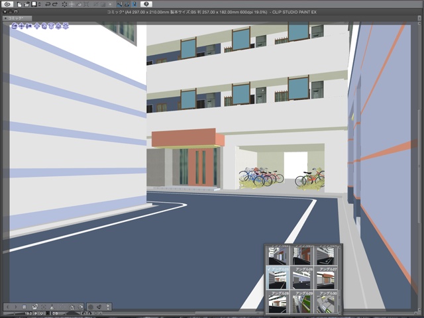Go to previous 3D object arrow
This screenshot has height=318, width=424.
click(x=7, y=307)
